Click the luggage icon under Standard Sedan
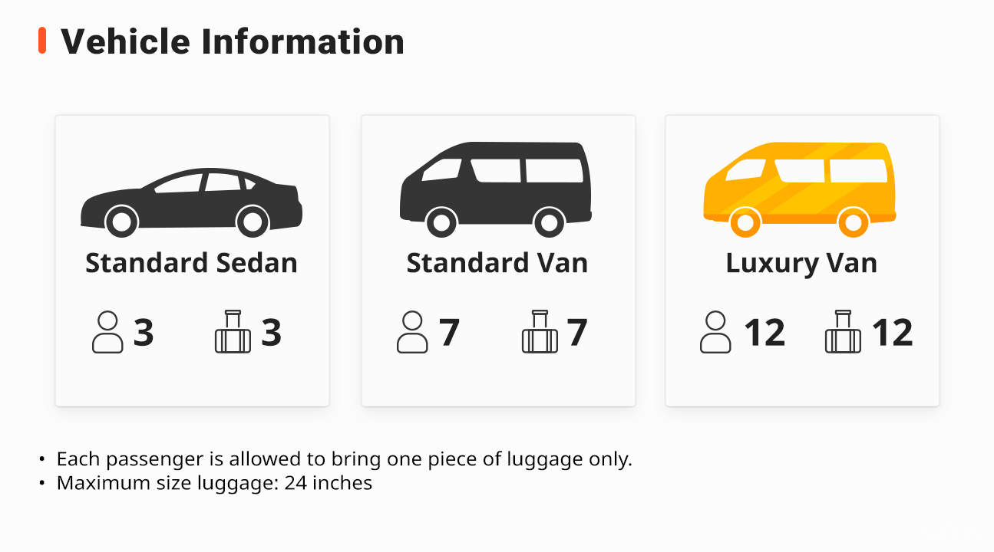Screen dimensions: 994x552 pyautogui.click(x=233, y=331)
